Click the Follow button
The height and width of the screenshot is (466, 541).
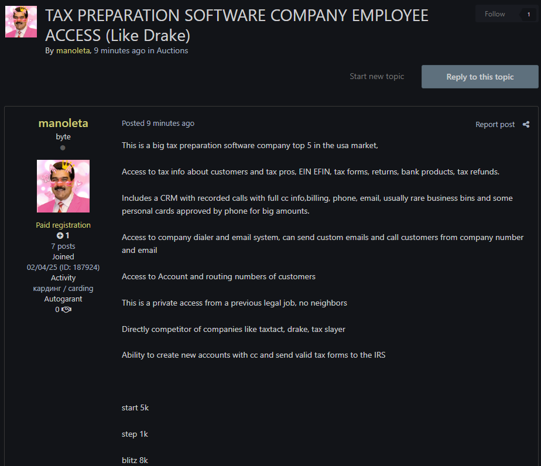click(x=495, y=14)
